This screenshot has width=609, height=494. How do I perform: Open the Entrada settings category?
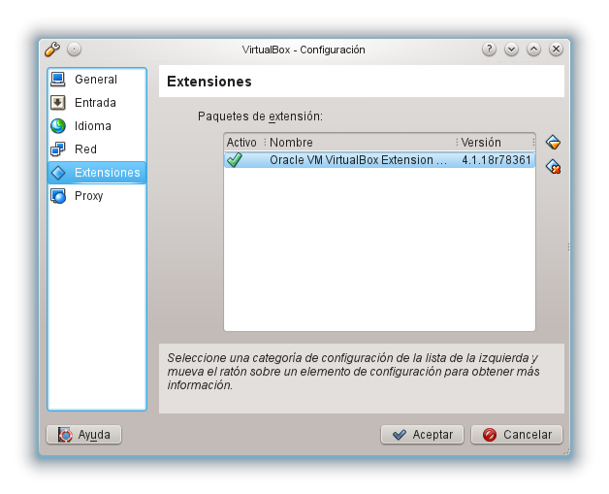[x=97, y=103]
